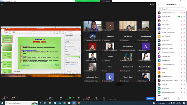187x105 pixels.
Task: Unmute the microphone in Zoom toolbar
Action: click(x=4, y=98)
